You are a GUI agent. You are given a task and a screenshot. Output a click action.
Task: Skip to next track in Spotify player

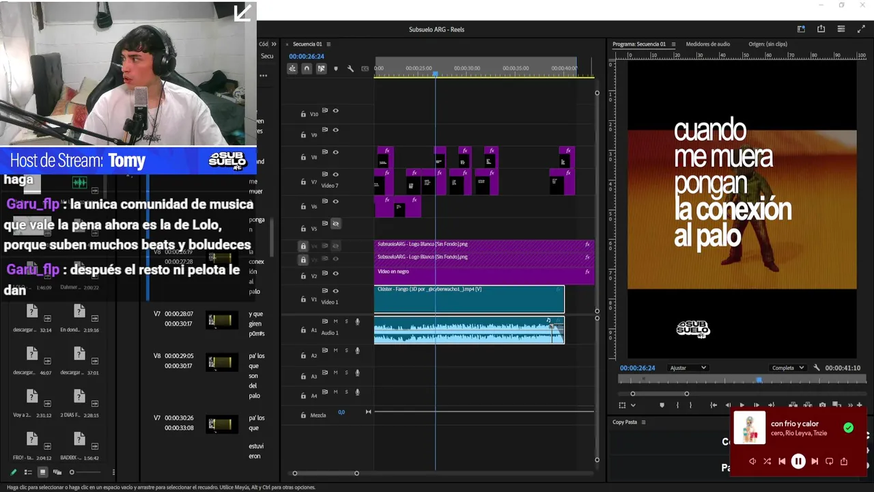point(815,461)
